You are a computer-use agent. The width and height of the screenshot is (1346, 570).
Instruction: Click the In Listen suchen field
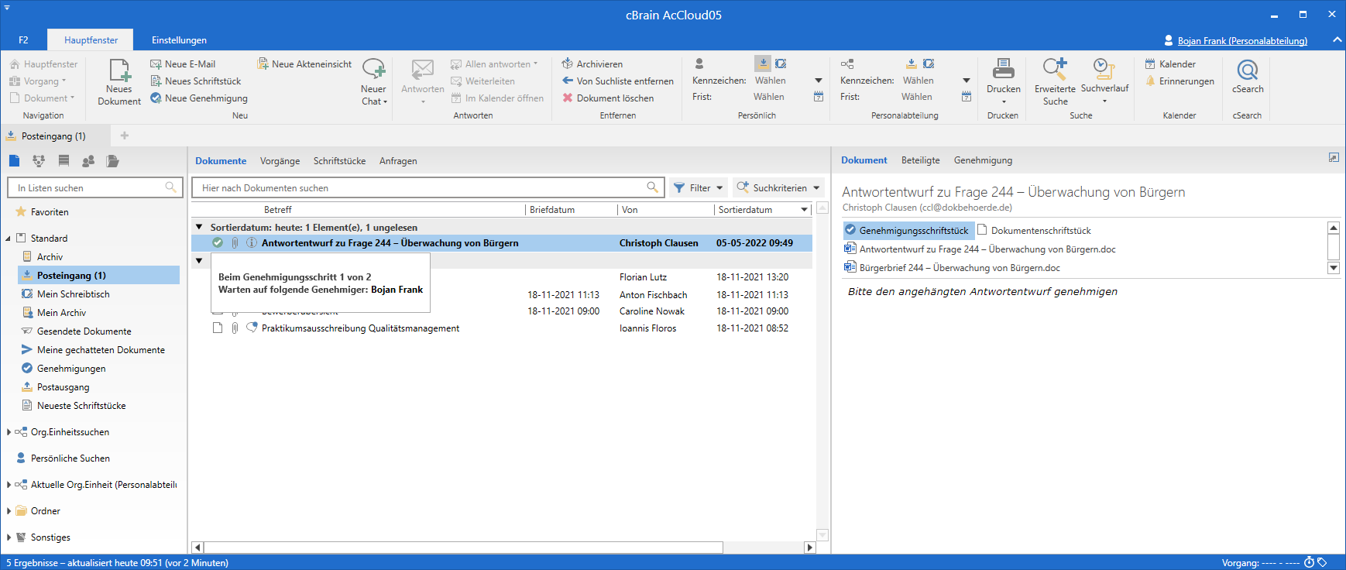pyautogui.click(x=94, y=187)
